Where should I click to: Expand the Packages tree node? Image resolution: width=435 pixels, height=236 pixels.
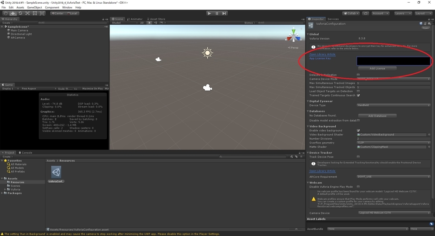click(2, 193)
